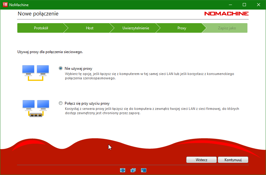
Task: Jump to the Host step
Action: click(x=89, y=28)
